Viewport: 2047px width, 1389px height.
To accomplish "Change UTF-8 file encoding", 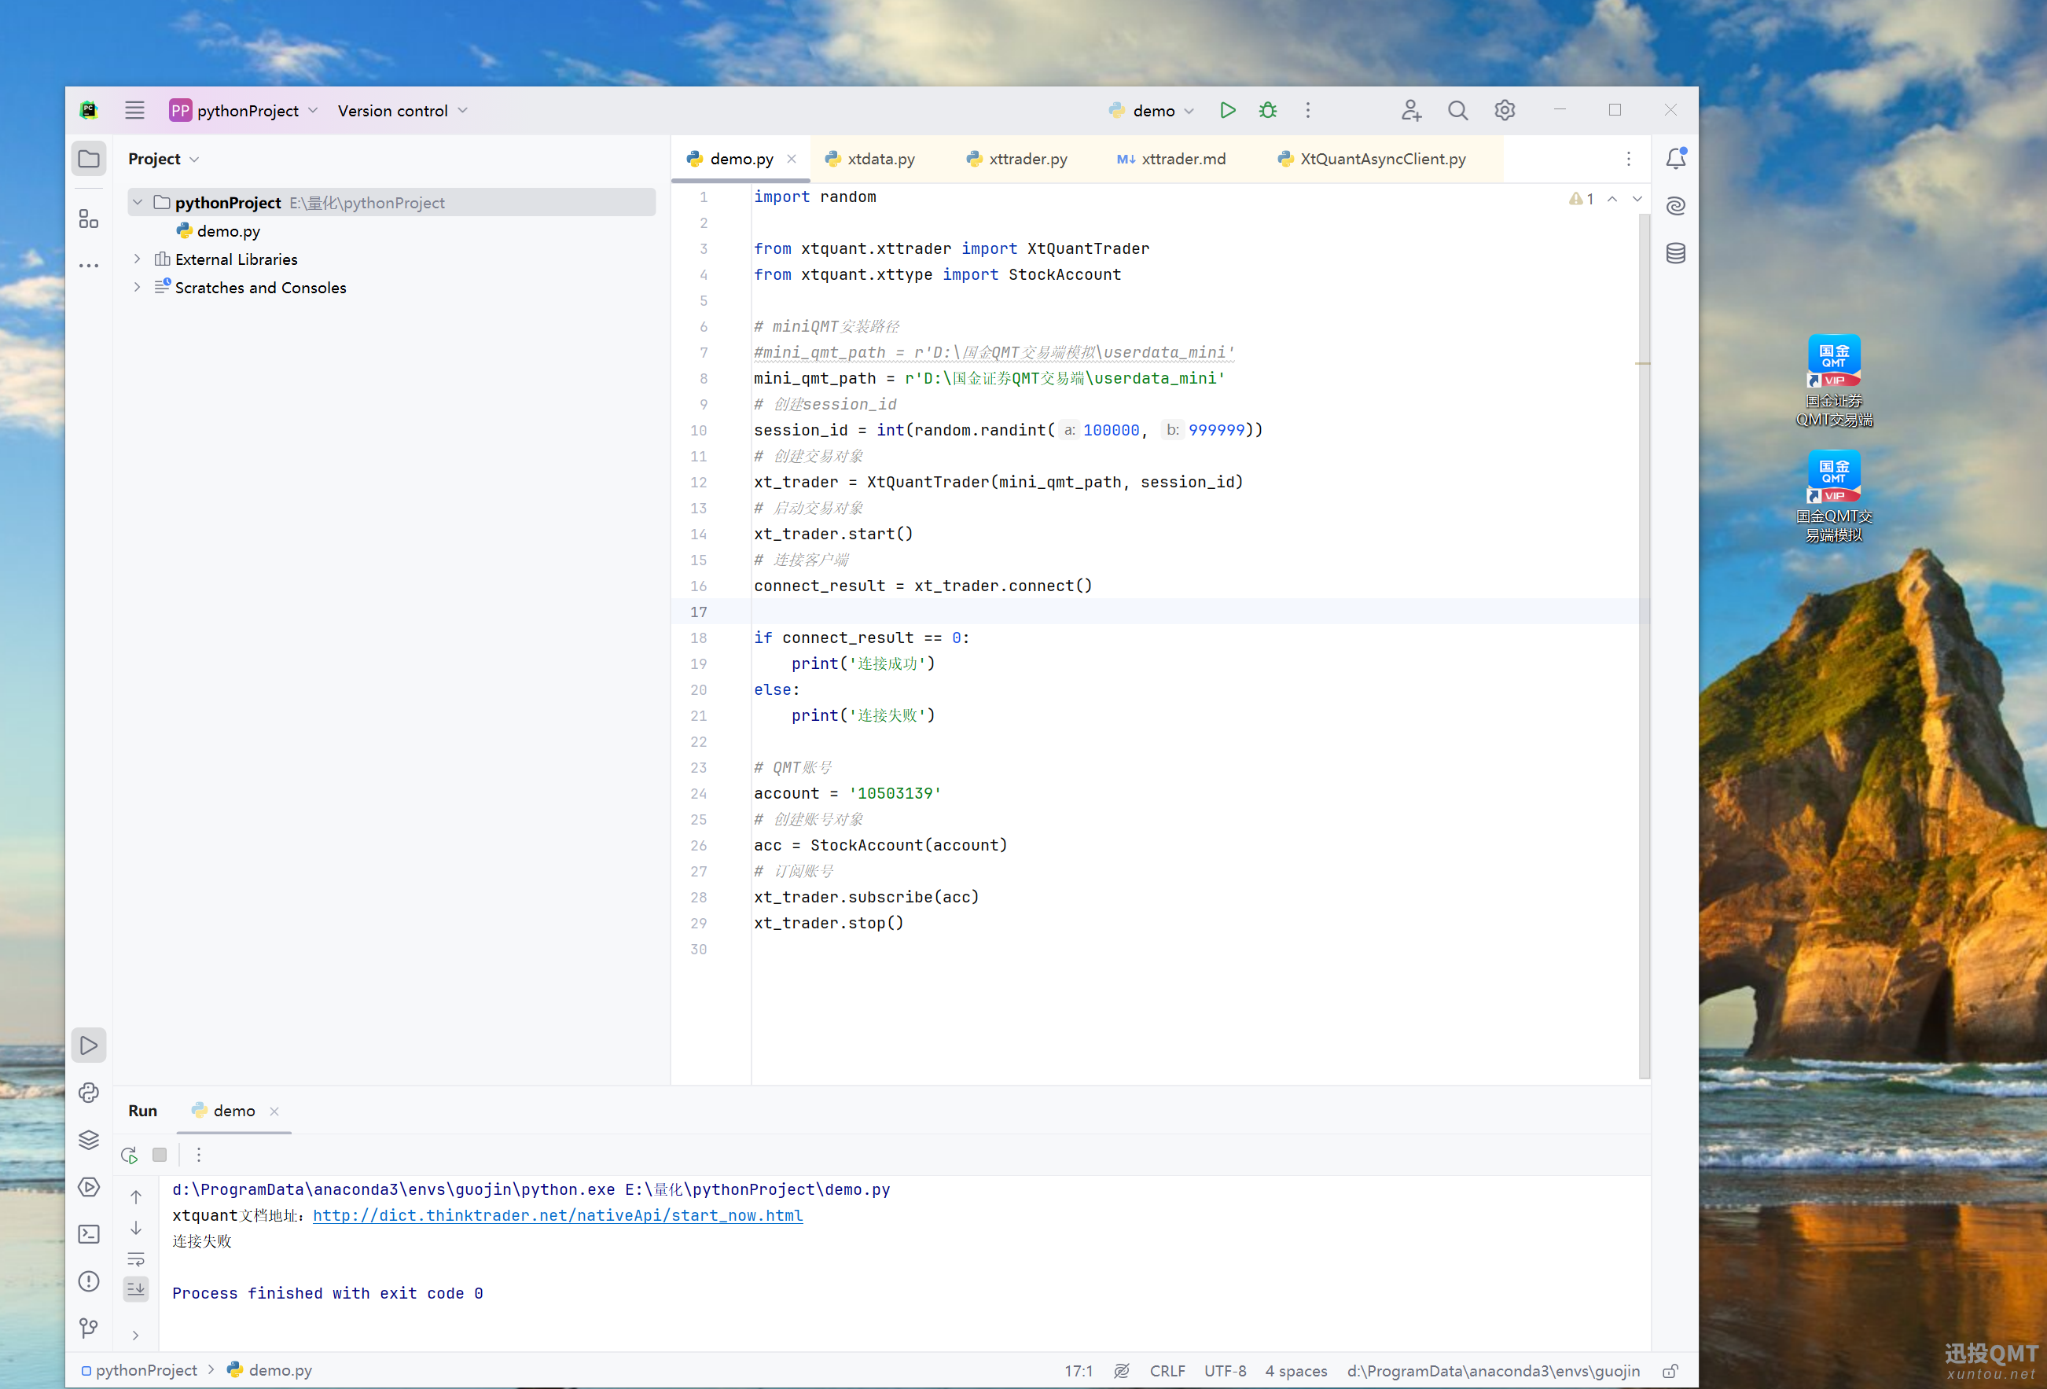I will click(1226, 1370).
